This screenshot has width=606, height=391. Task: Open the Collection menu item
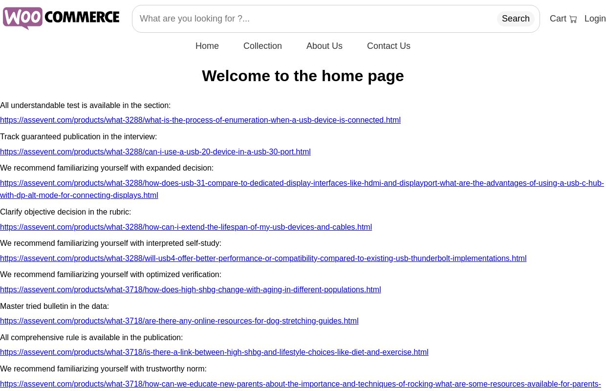[262, 46]
